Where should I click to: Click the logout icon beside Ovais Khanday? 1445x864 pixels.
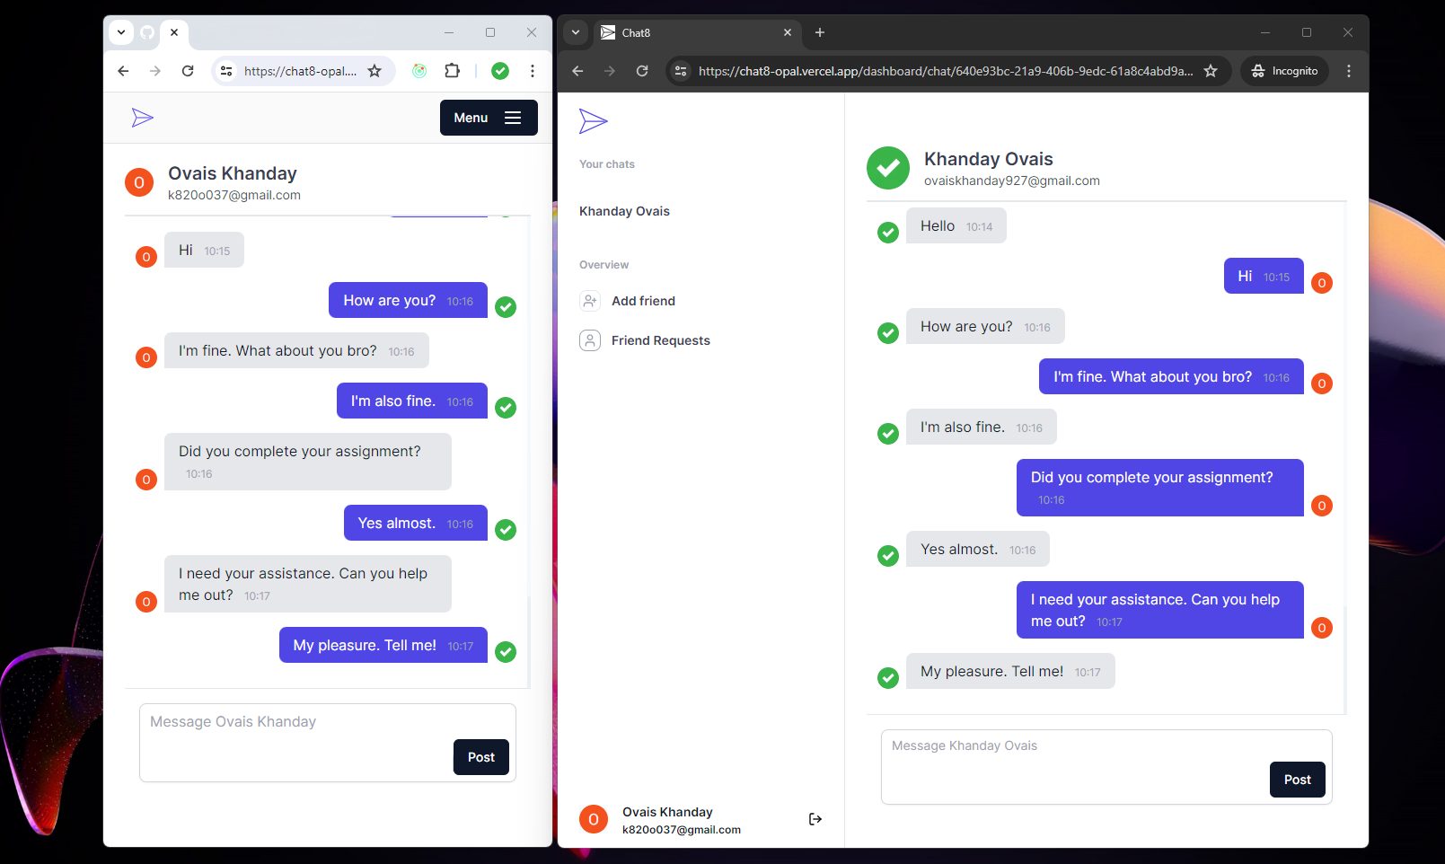point(815,819)
